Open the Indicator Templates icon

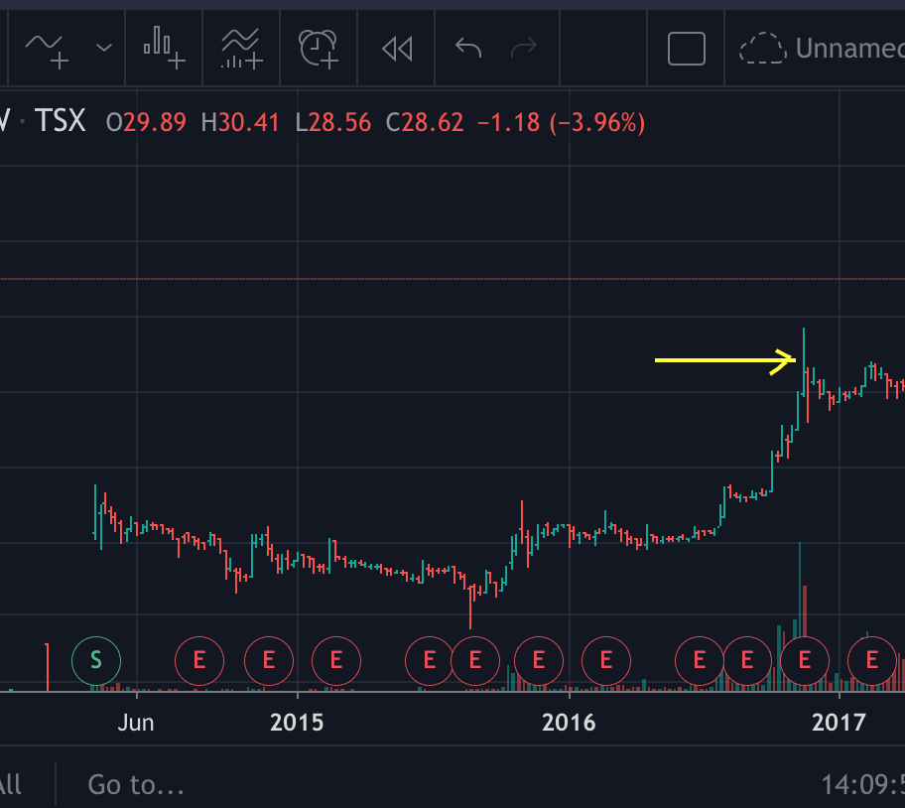point(241,49)
